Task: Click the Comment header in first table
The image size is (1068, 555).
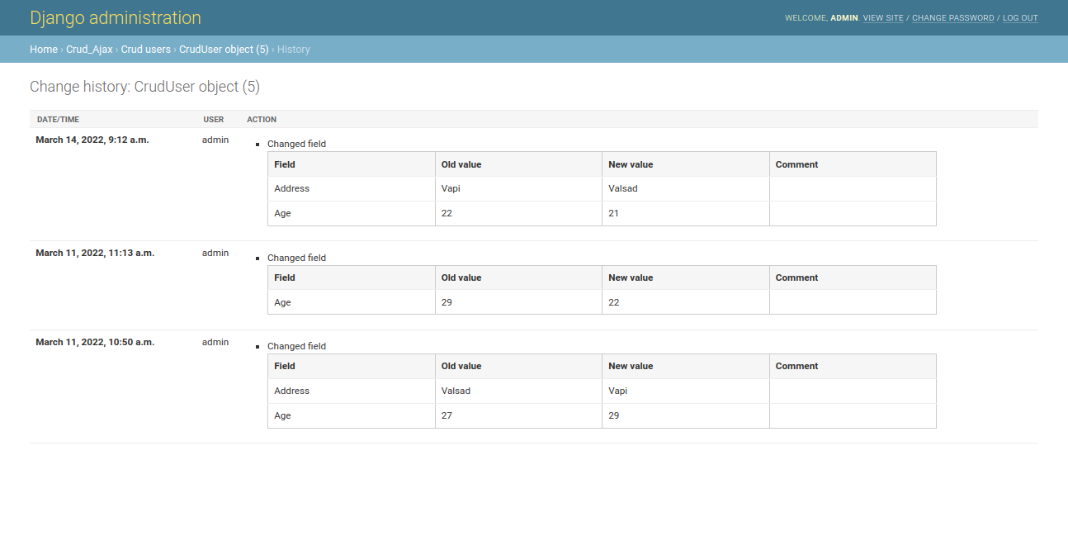Action: pos(796,164)
